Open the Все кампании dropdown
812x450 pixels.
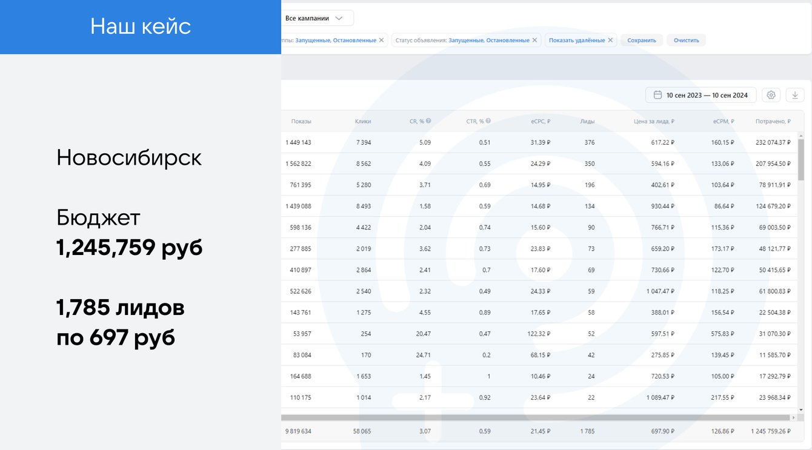318,18
